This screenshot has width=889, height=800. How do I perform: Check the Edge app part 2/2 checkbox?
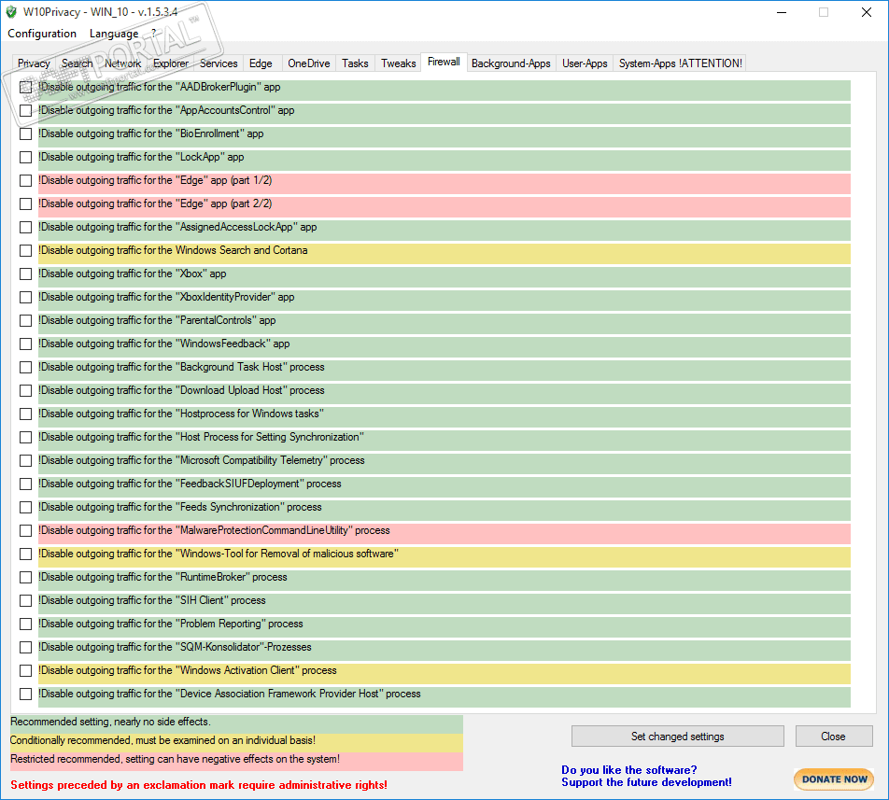click(x=25, y=204)
